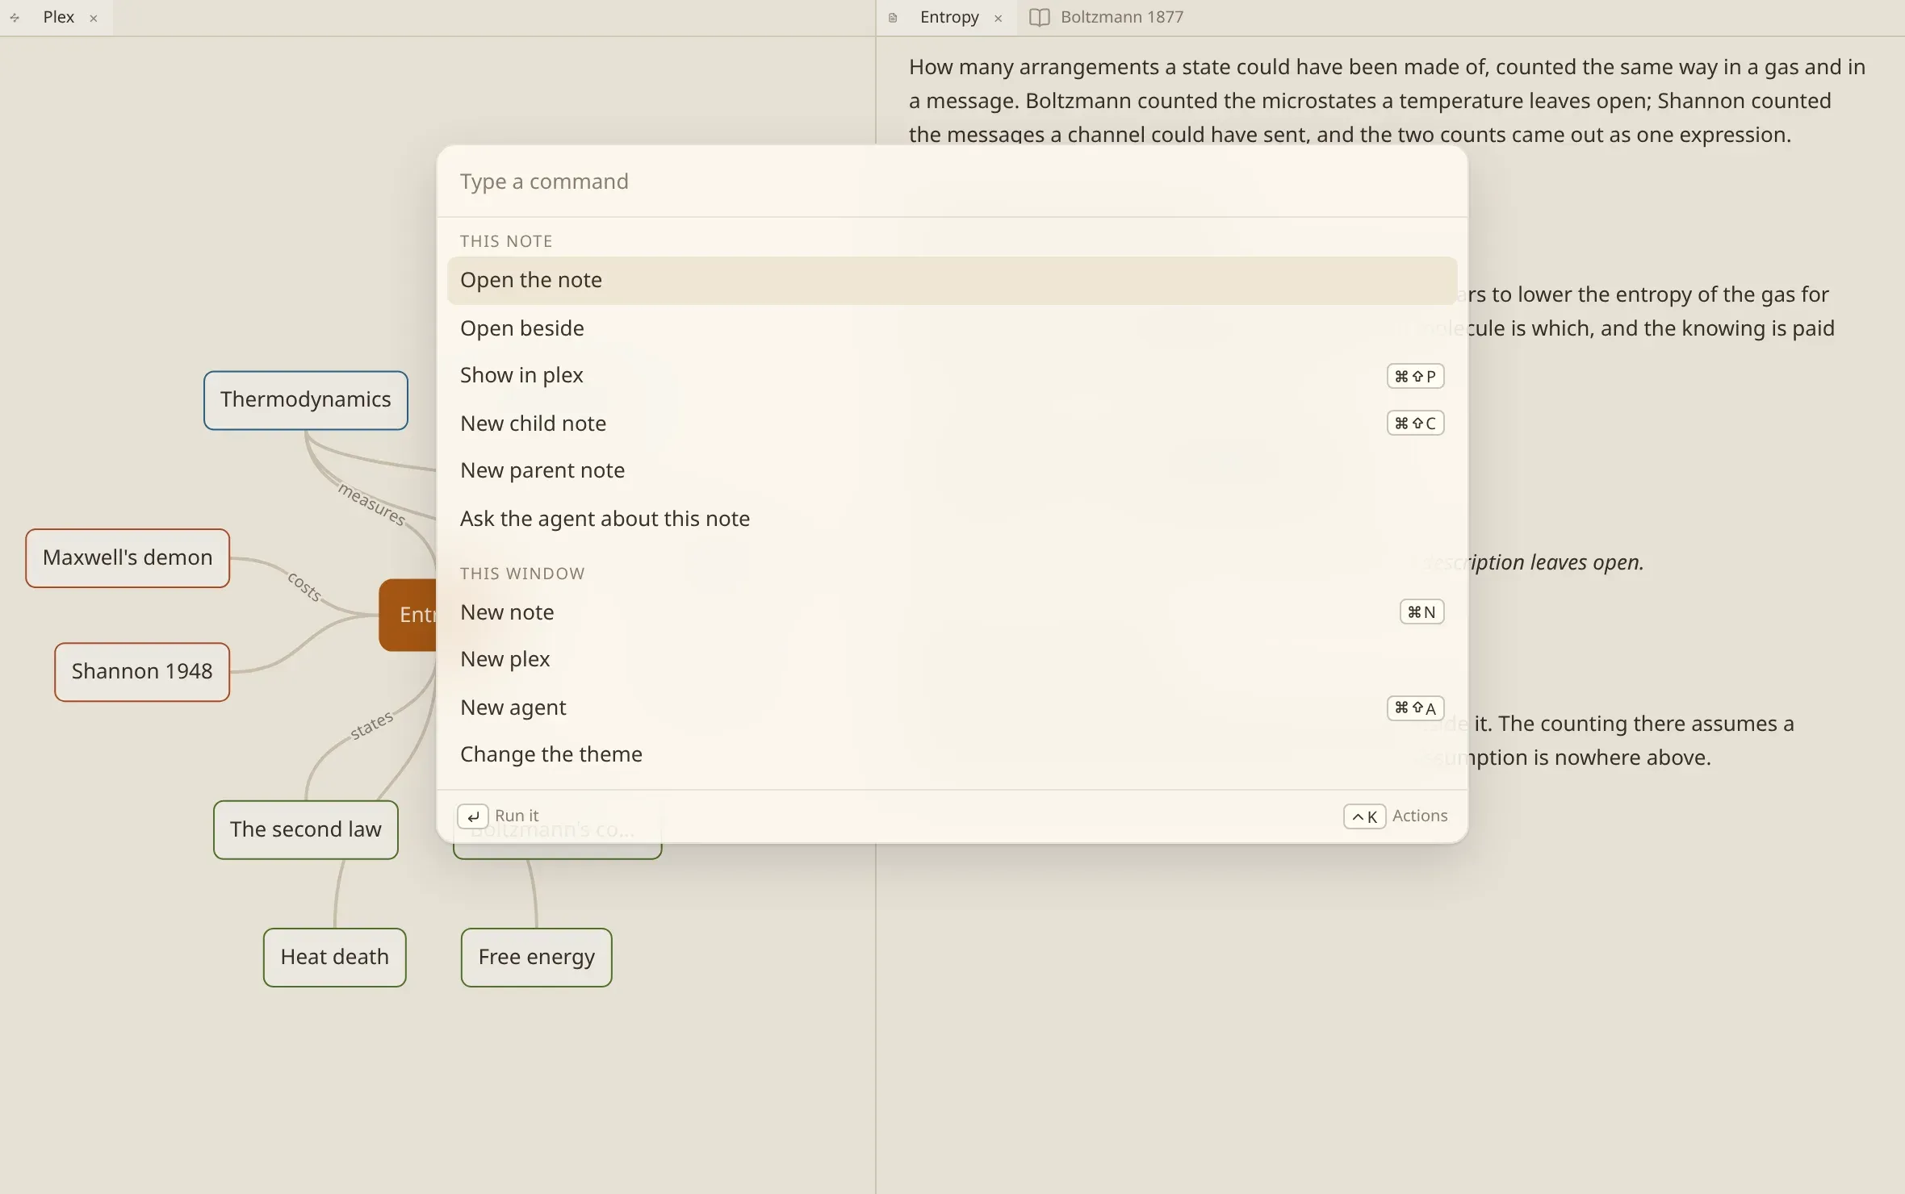Click the 'costs' link label
Viewport: 1905px width, 1194px height.
coord(305,587)
